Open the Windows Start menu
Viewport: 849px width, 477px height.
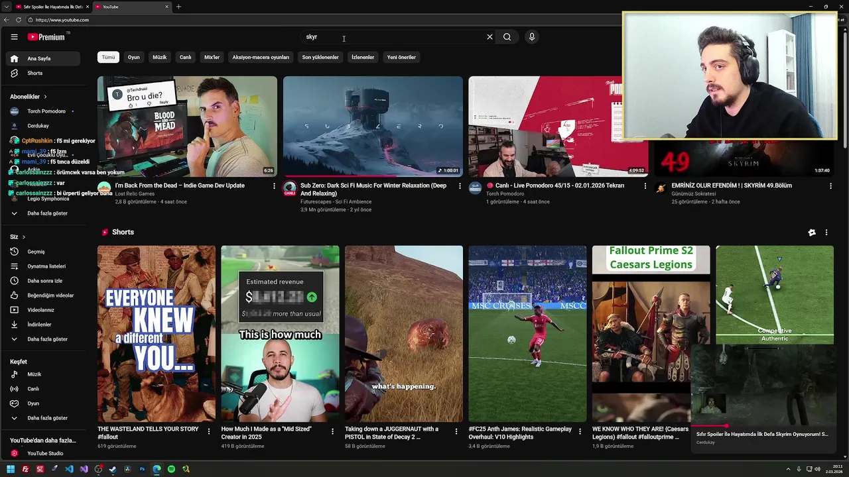pyautogui.click(x=11, y=469)
